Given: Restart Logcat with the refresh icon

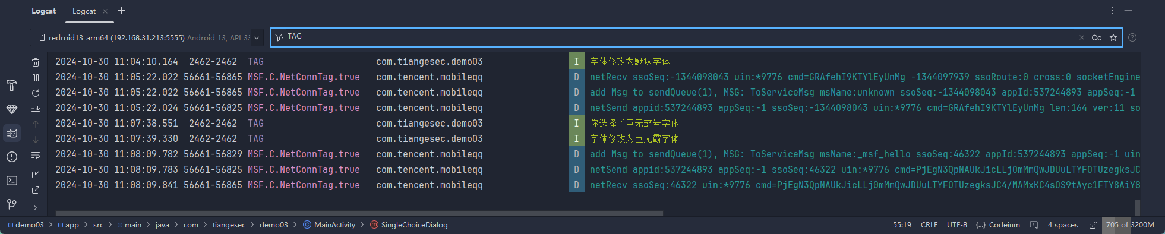Looking at the screenshot, I should (36, 93).
